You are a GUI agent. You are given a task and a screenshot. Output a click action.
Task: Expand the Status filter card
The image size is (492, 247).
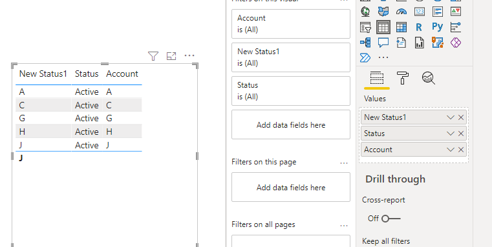(x=291, y=91)
